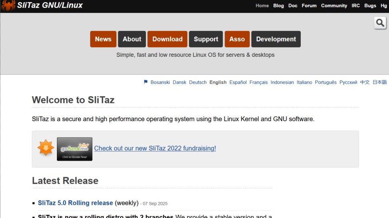Switch language to Español

(238, 82)
